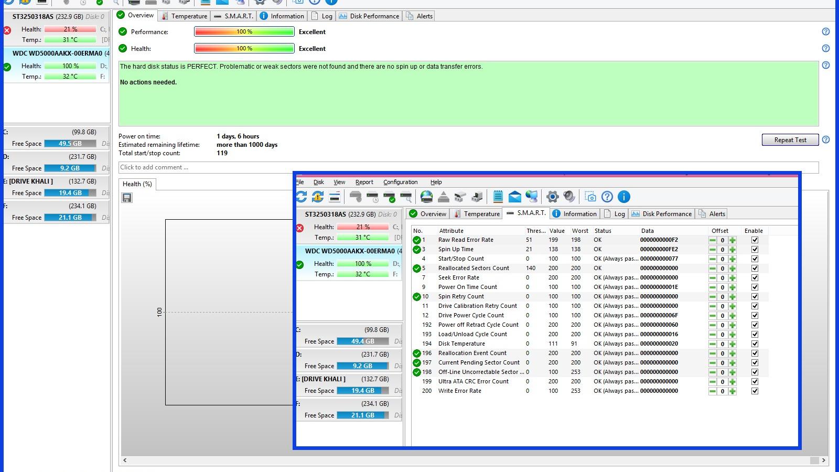Click the 'Click to add comment' field

point(468,167)
